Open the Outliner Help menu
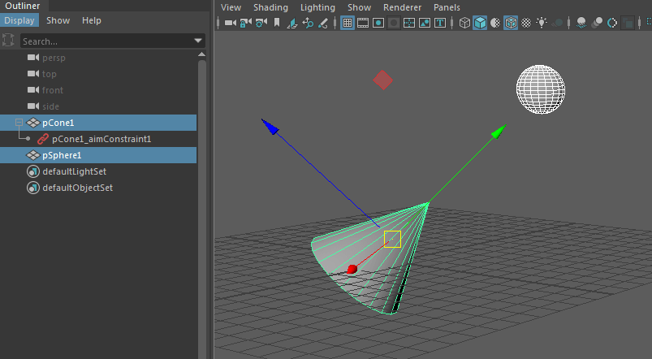Viewport: 652px width, 359px height. (92, 20)
